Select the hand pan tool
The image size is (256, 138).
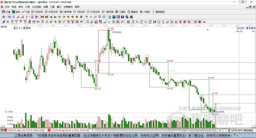87,17
